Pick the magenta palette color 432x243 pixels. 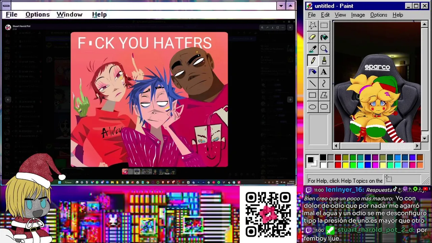tap(375, 165)
